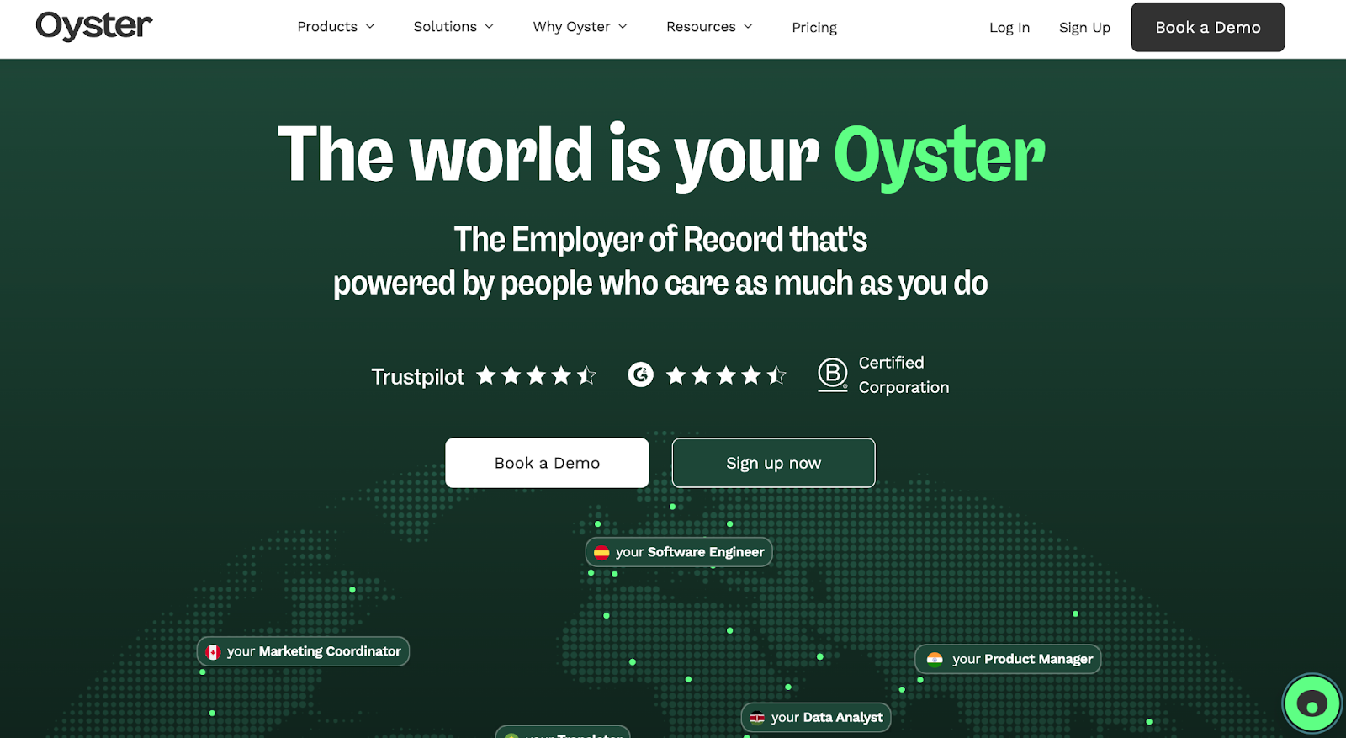Click the white Book a Demo hero button
This screenshot has height=738, width=1346.
point(547,463)
